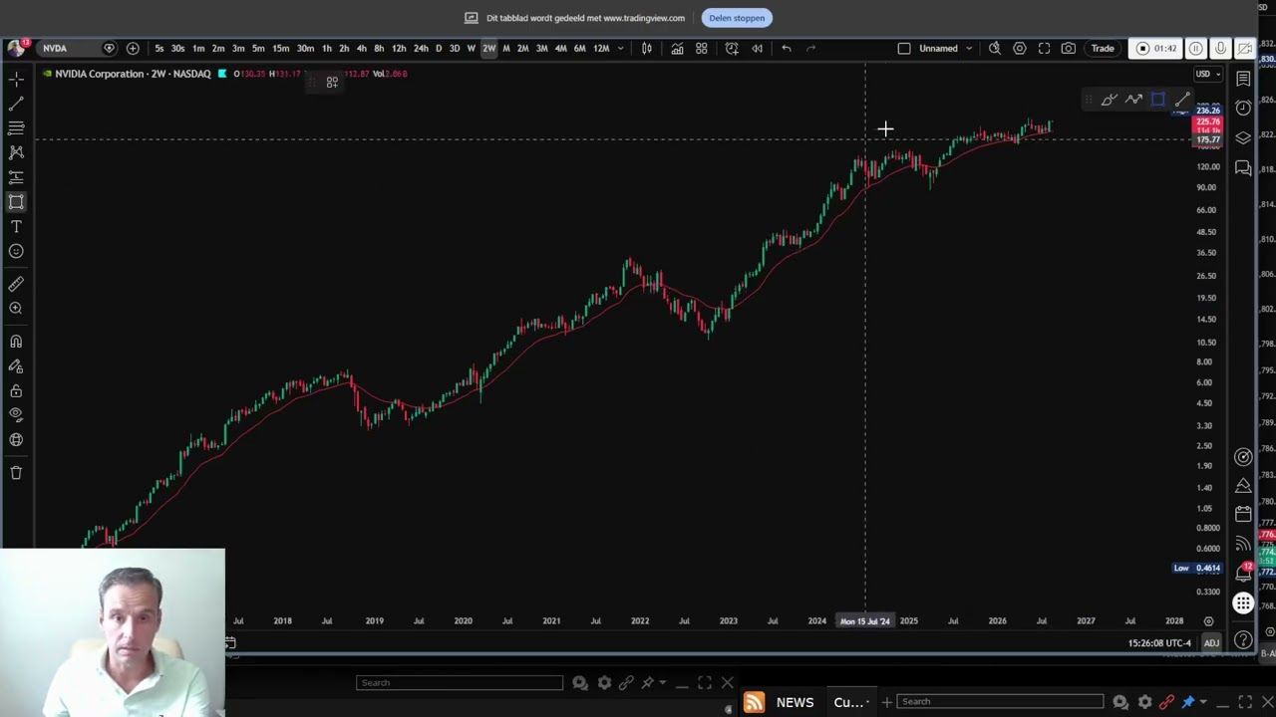Switch to the 1h timeframe
The image size is (1276, 717).
[x=327, y=48]
